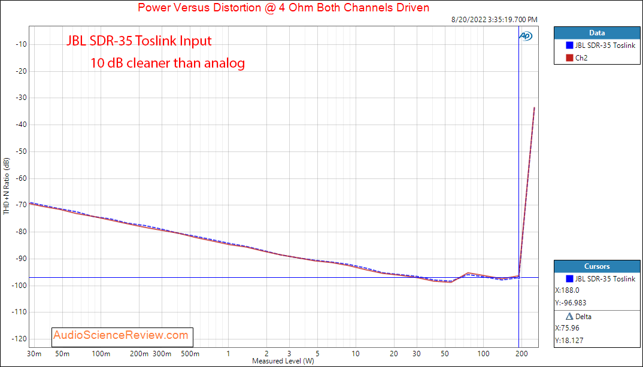Select the Data panel header
643x367 pixels.
pyautogui.click(x=597, y=33)
